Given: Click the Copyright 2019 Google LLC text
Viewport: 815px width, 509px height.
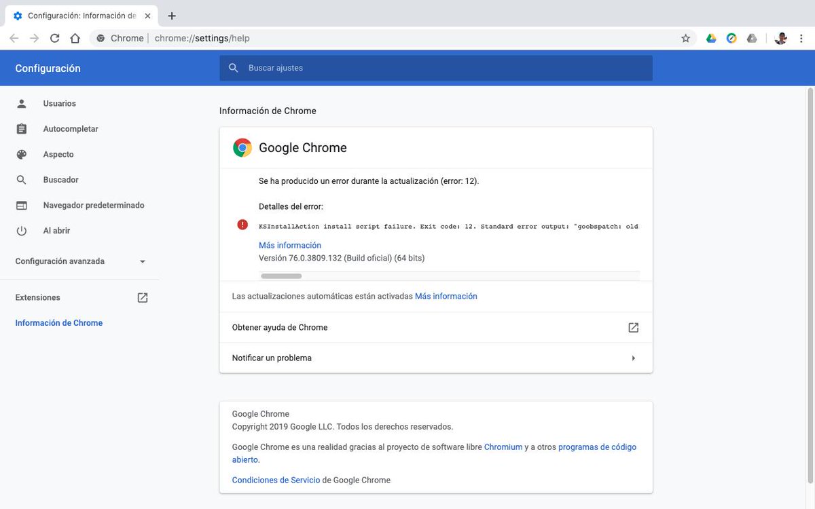Looking at the screenshot, I should (342, 427).
